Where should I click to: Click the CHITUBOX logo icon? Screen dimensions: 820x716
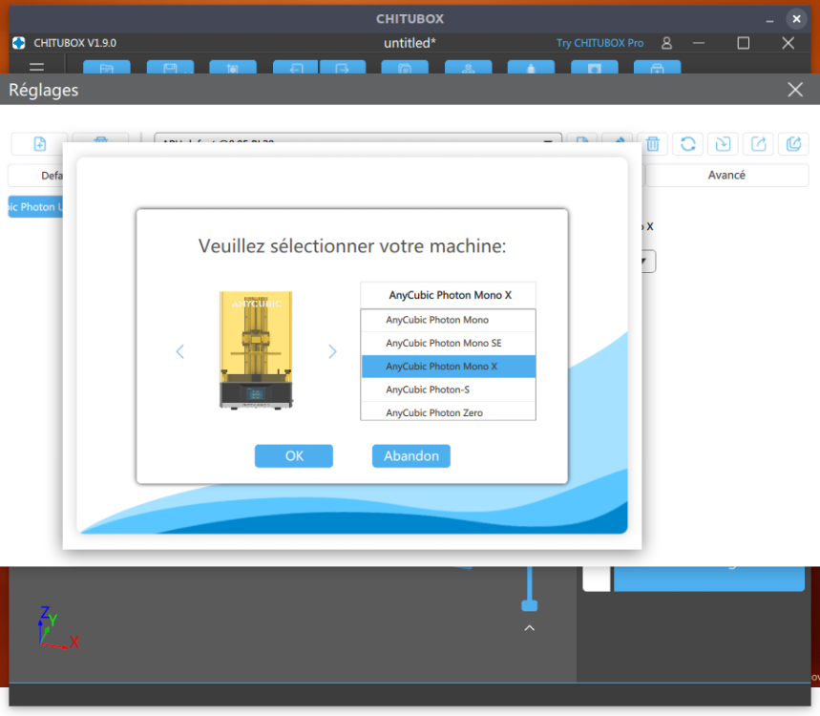point(19,43)
